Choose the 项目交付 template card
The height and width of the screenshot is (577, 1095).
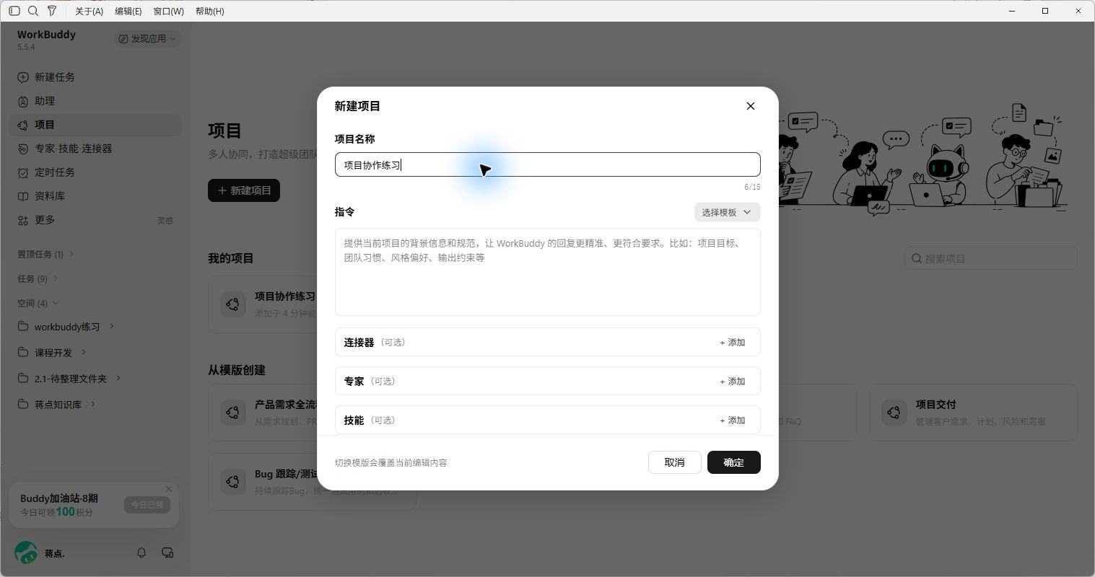tap(973, 413)
